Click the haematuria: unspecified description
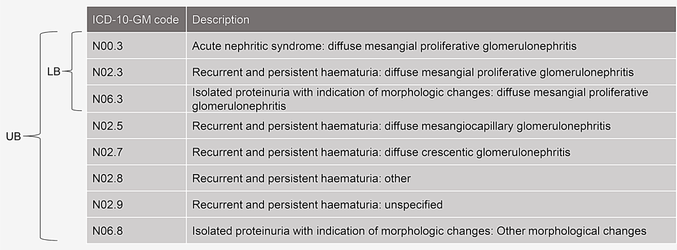Image resolution: width=677 pixels, height=250 pixels. pos(318,205)
